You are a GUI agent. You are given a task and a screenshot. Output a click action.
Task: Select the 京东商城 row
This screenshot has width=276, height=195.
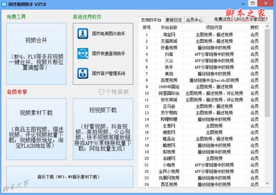click(201, 100)
